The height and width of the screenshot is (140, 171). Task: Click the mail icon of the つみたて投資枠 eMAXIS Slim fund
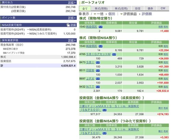[x=105, y=133]
